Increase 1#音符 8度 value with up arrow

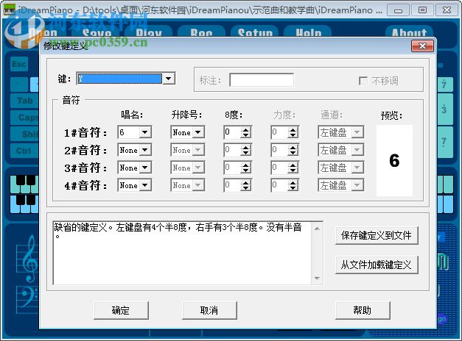(245, 129)
